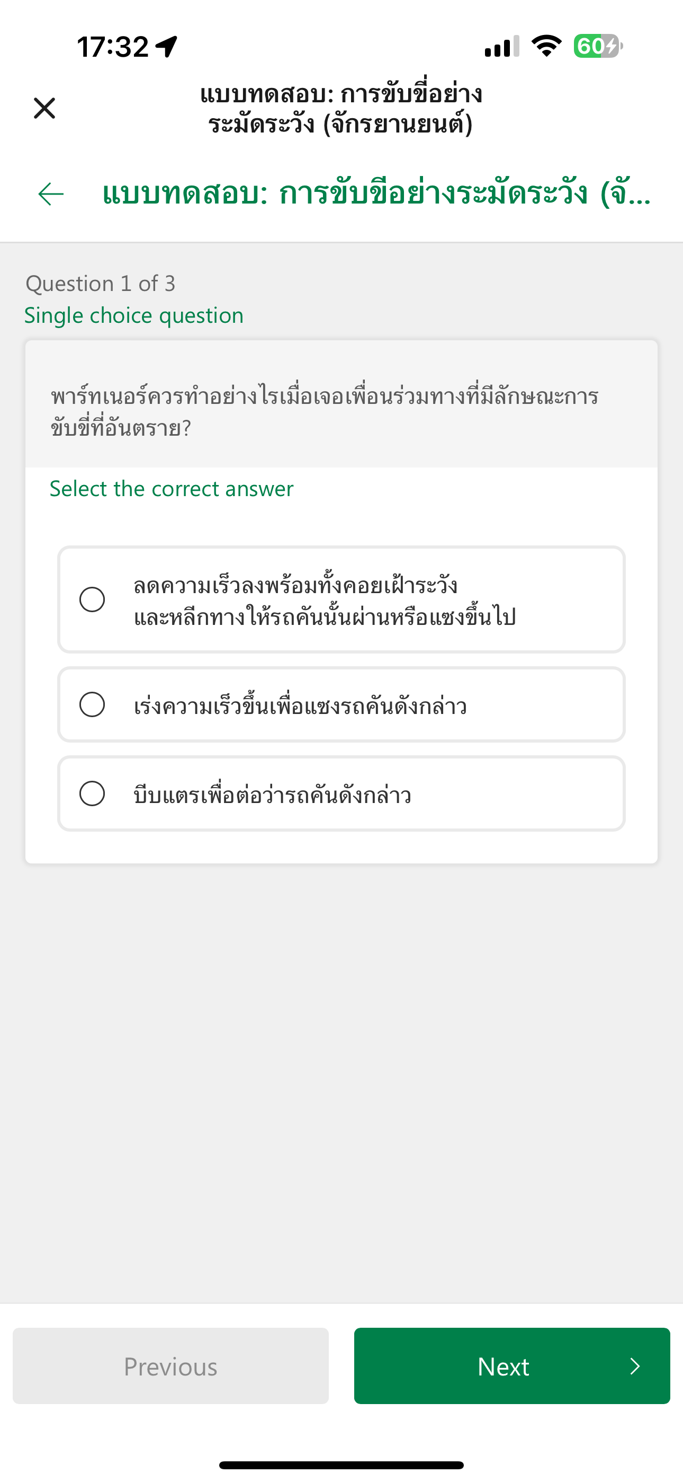Close the quiz with the X icon
Screen dimensions: 683x1482
[x=44, y=108]
